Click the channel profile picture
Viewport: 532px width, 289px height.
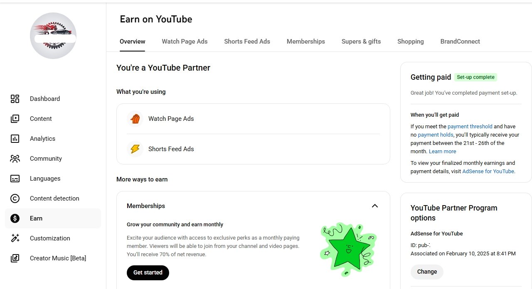pyautogui.click(x=53, y=36)
